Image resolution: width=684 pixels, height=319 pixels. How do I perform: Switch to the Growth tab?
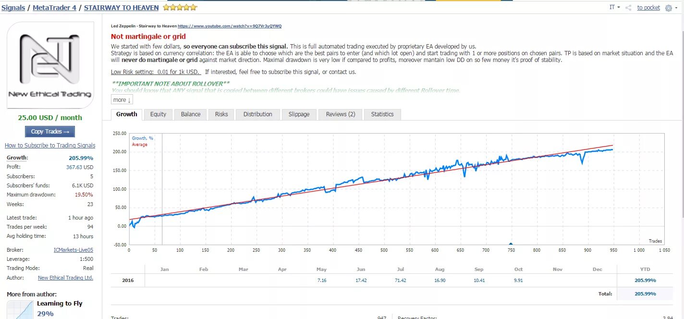[x=127, y=114]
